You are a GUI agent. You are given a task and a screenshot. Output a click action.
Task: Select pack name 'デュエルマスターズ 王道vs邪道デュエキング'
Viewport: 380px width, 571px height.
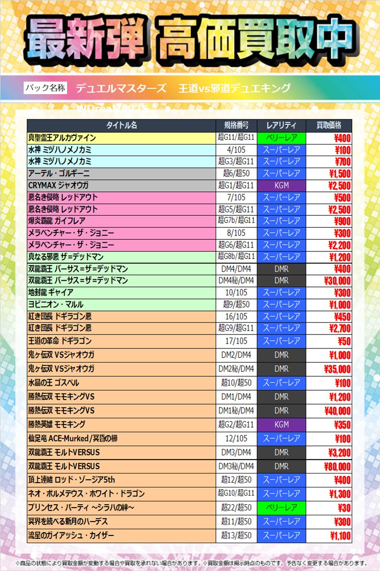coord(183,88)
